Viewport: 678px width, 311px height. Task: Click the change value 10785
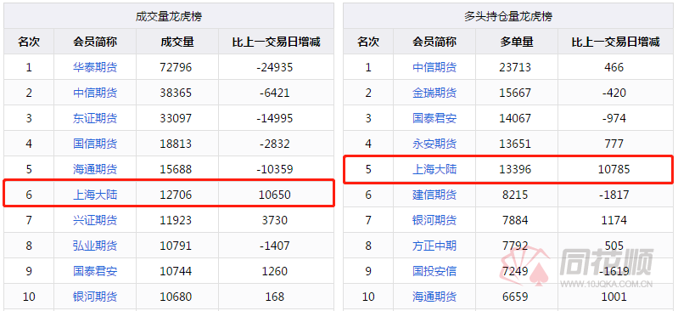click(614, 169)
